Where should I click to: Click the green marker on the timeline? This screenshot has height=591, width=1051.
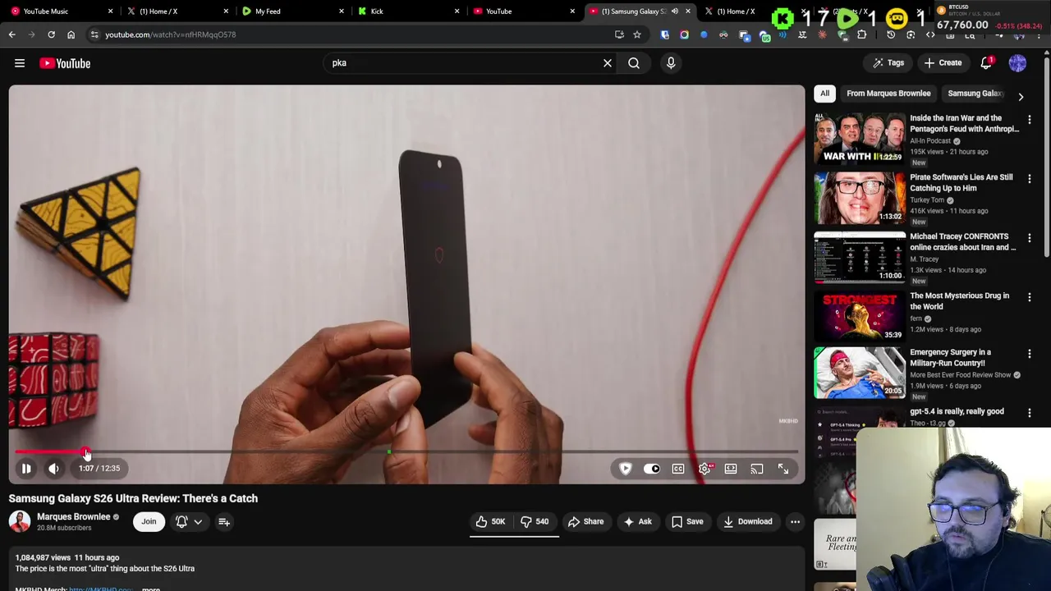click(389, 452)
